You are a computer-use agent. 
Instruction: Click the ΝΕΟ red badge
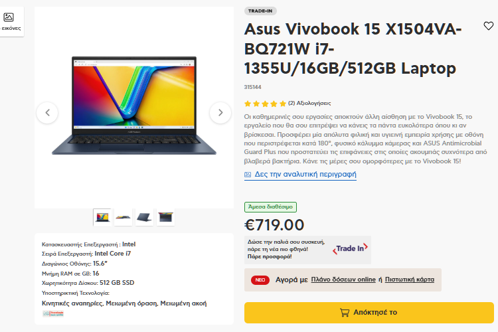(x=260, y=280)
